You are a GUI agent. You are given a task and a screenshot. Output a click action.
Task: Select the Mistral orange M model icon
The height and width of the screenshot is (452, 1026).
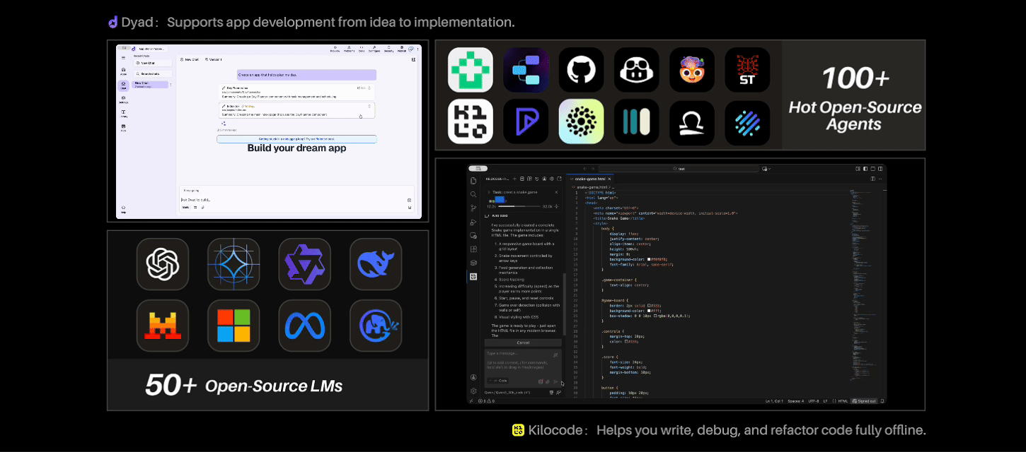coord(163,326)
